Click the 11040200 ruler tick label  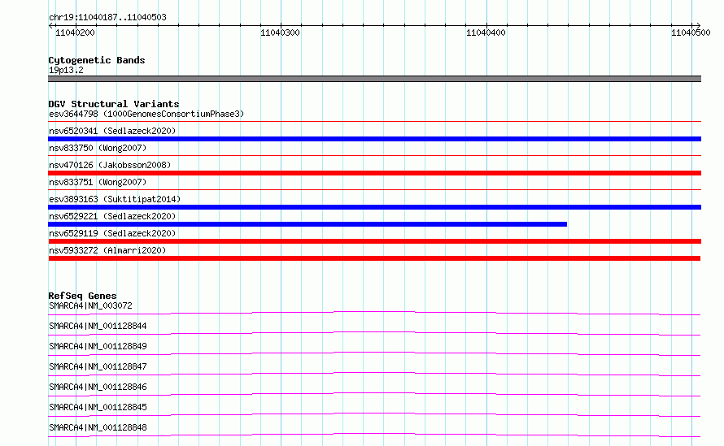(75, 32)
